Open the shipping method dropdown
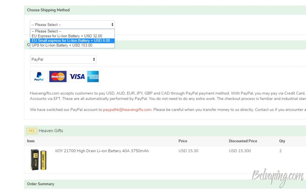This screenshot has height=190, width=306. coord(72,24)
